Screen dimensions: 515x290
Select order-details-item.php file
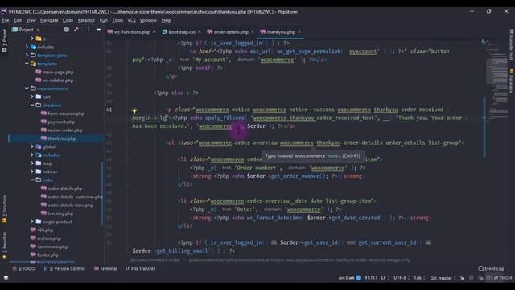click(x=70, y=205)
